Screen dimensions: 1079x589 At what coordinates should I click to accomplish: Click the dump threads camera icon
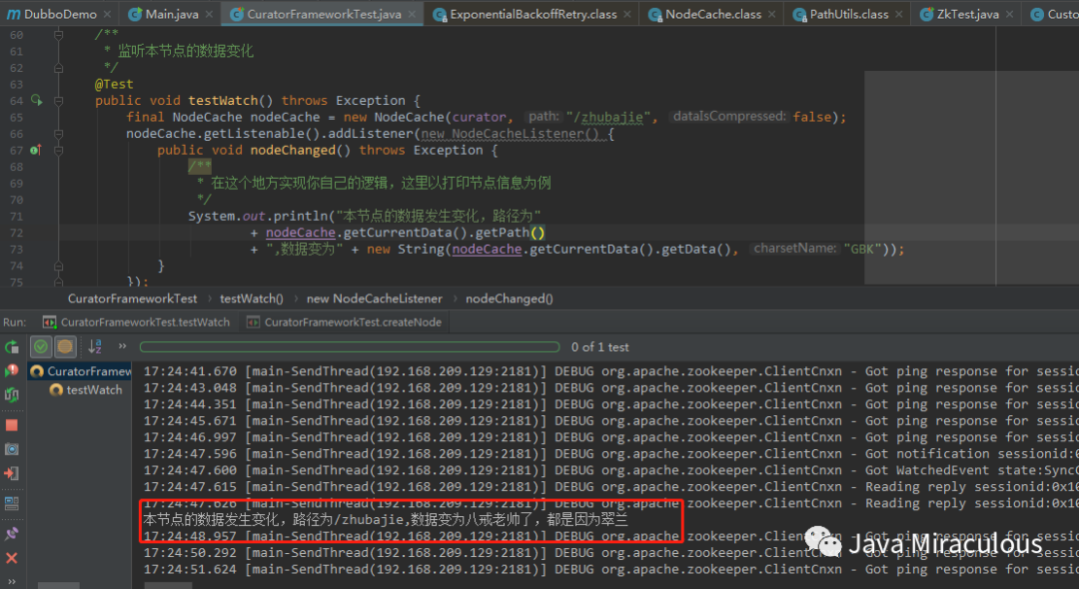[x=12, y=449]
